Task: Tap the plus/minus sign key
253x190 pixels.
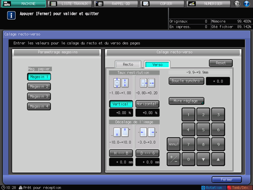Action: click(174, 159)
